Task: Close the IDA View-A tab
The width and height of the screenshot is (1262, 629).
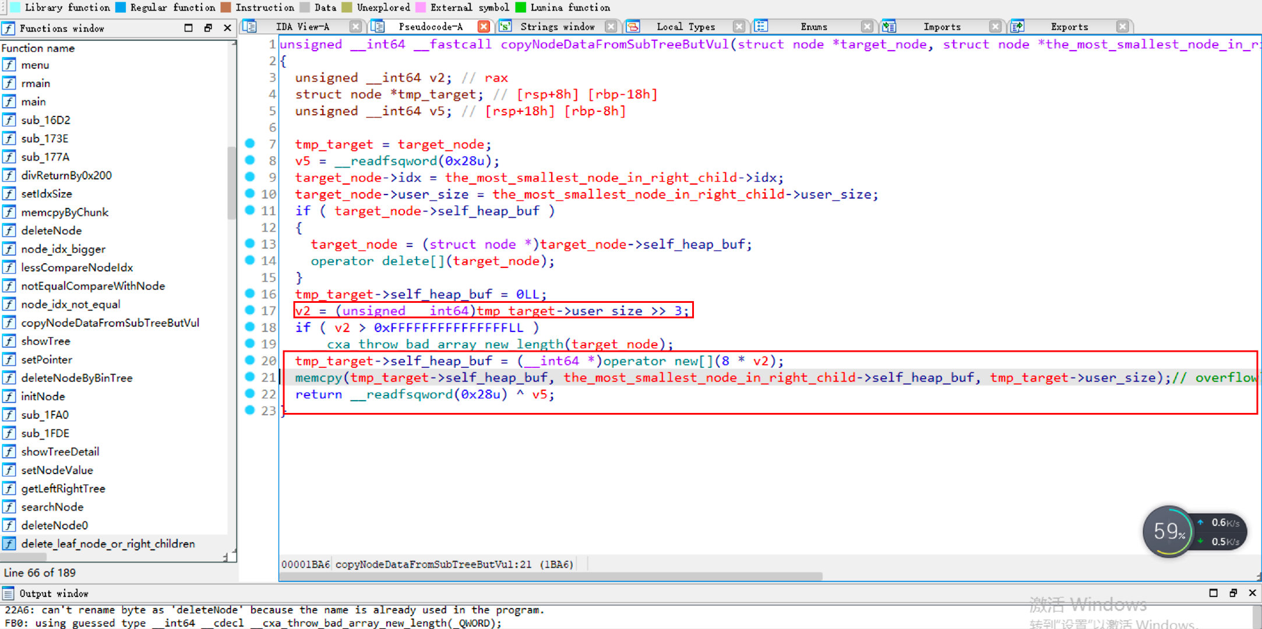Action: tap(355, 27)
